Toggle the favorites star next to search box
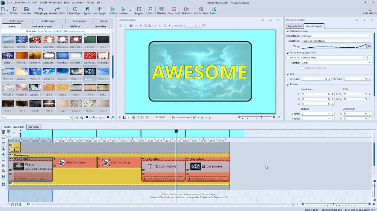The width and height of the screenshot is (377, 211). coord(82,118)
